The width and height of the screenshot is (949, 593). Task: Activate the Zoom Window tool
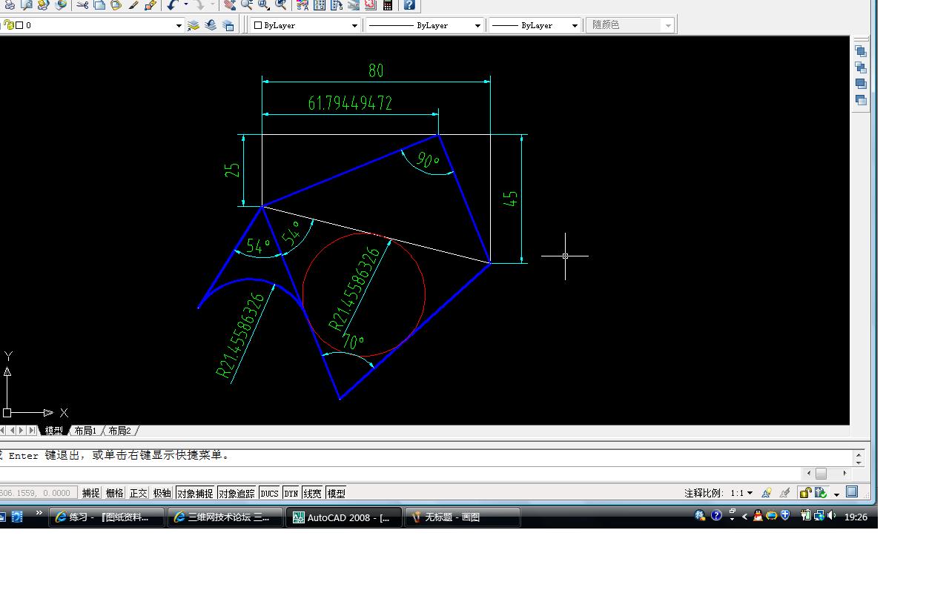264,5
